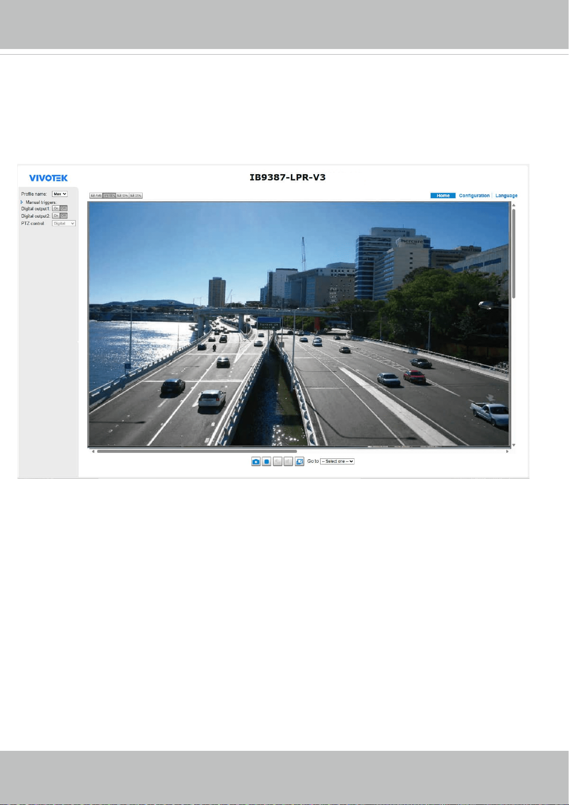The image size is (569, 805).
Task: Open the Go to preset dropdown
Action: [337, 461]
